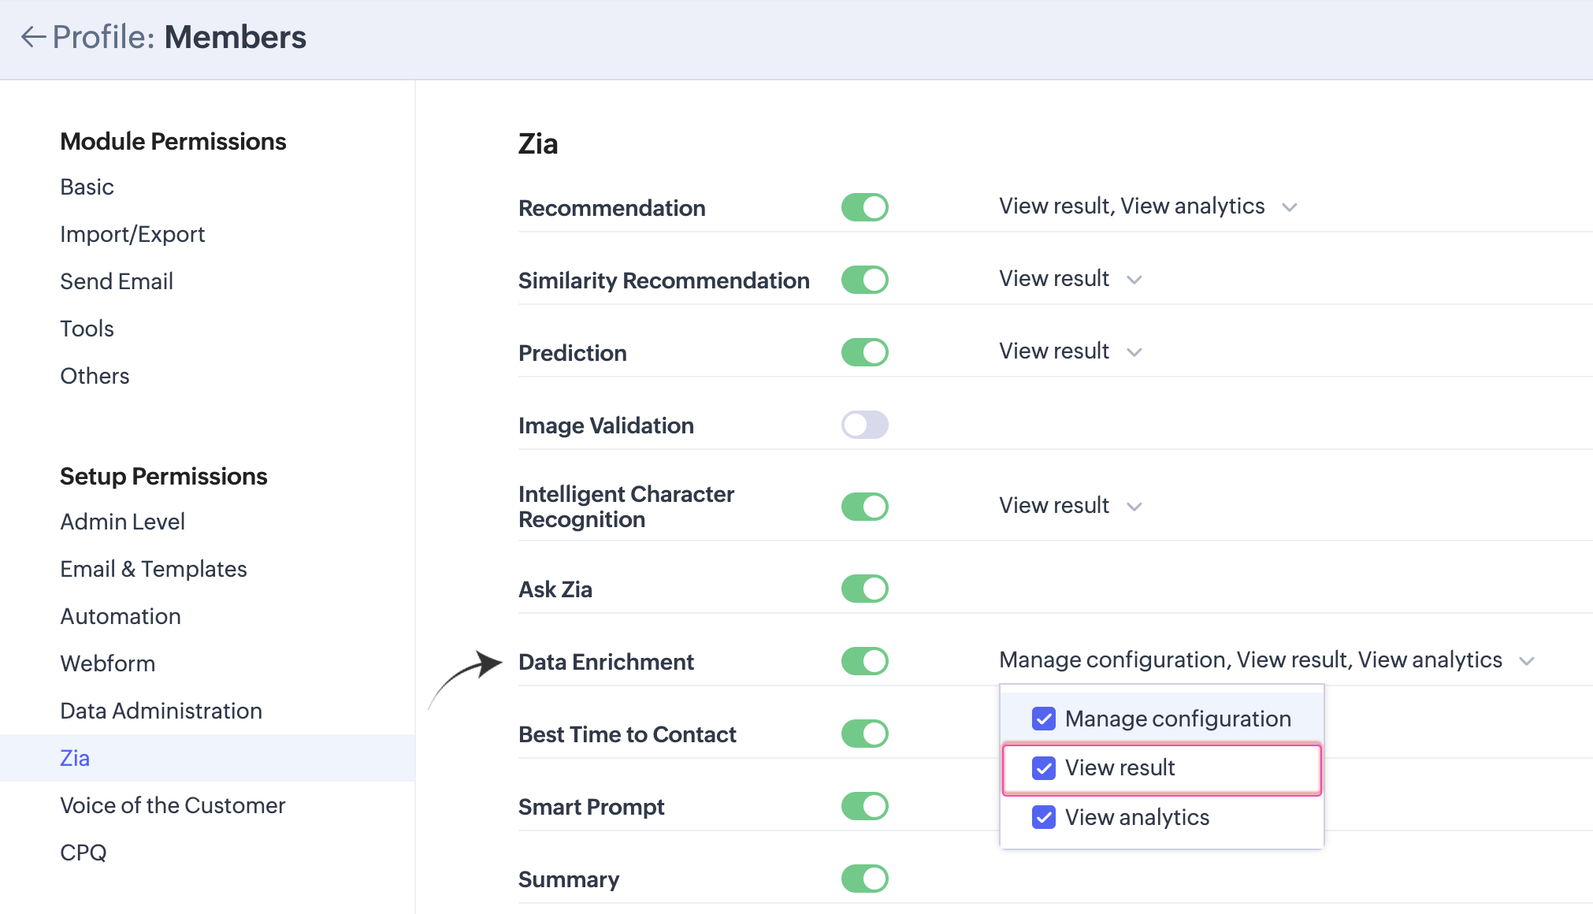Open Intelligent Character Recognition permissions dropdown
1593x914 pixels.
[x=1134, y=507]
